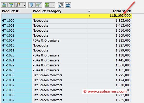This screenshot has width=144, height=103.
Task: Click the Sort Descending toolbar icon
Action: pyautogui.click(x=11, y=5)
